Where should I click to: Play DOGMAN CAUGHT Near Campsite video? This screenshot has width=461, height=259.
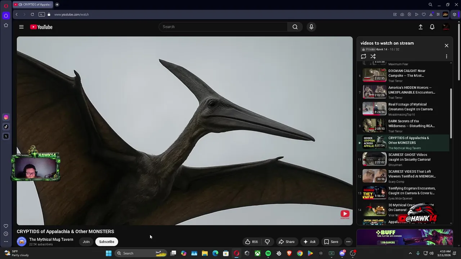(x=403, y=76)
